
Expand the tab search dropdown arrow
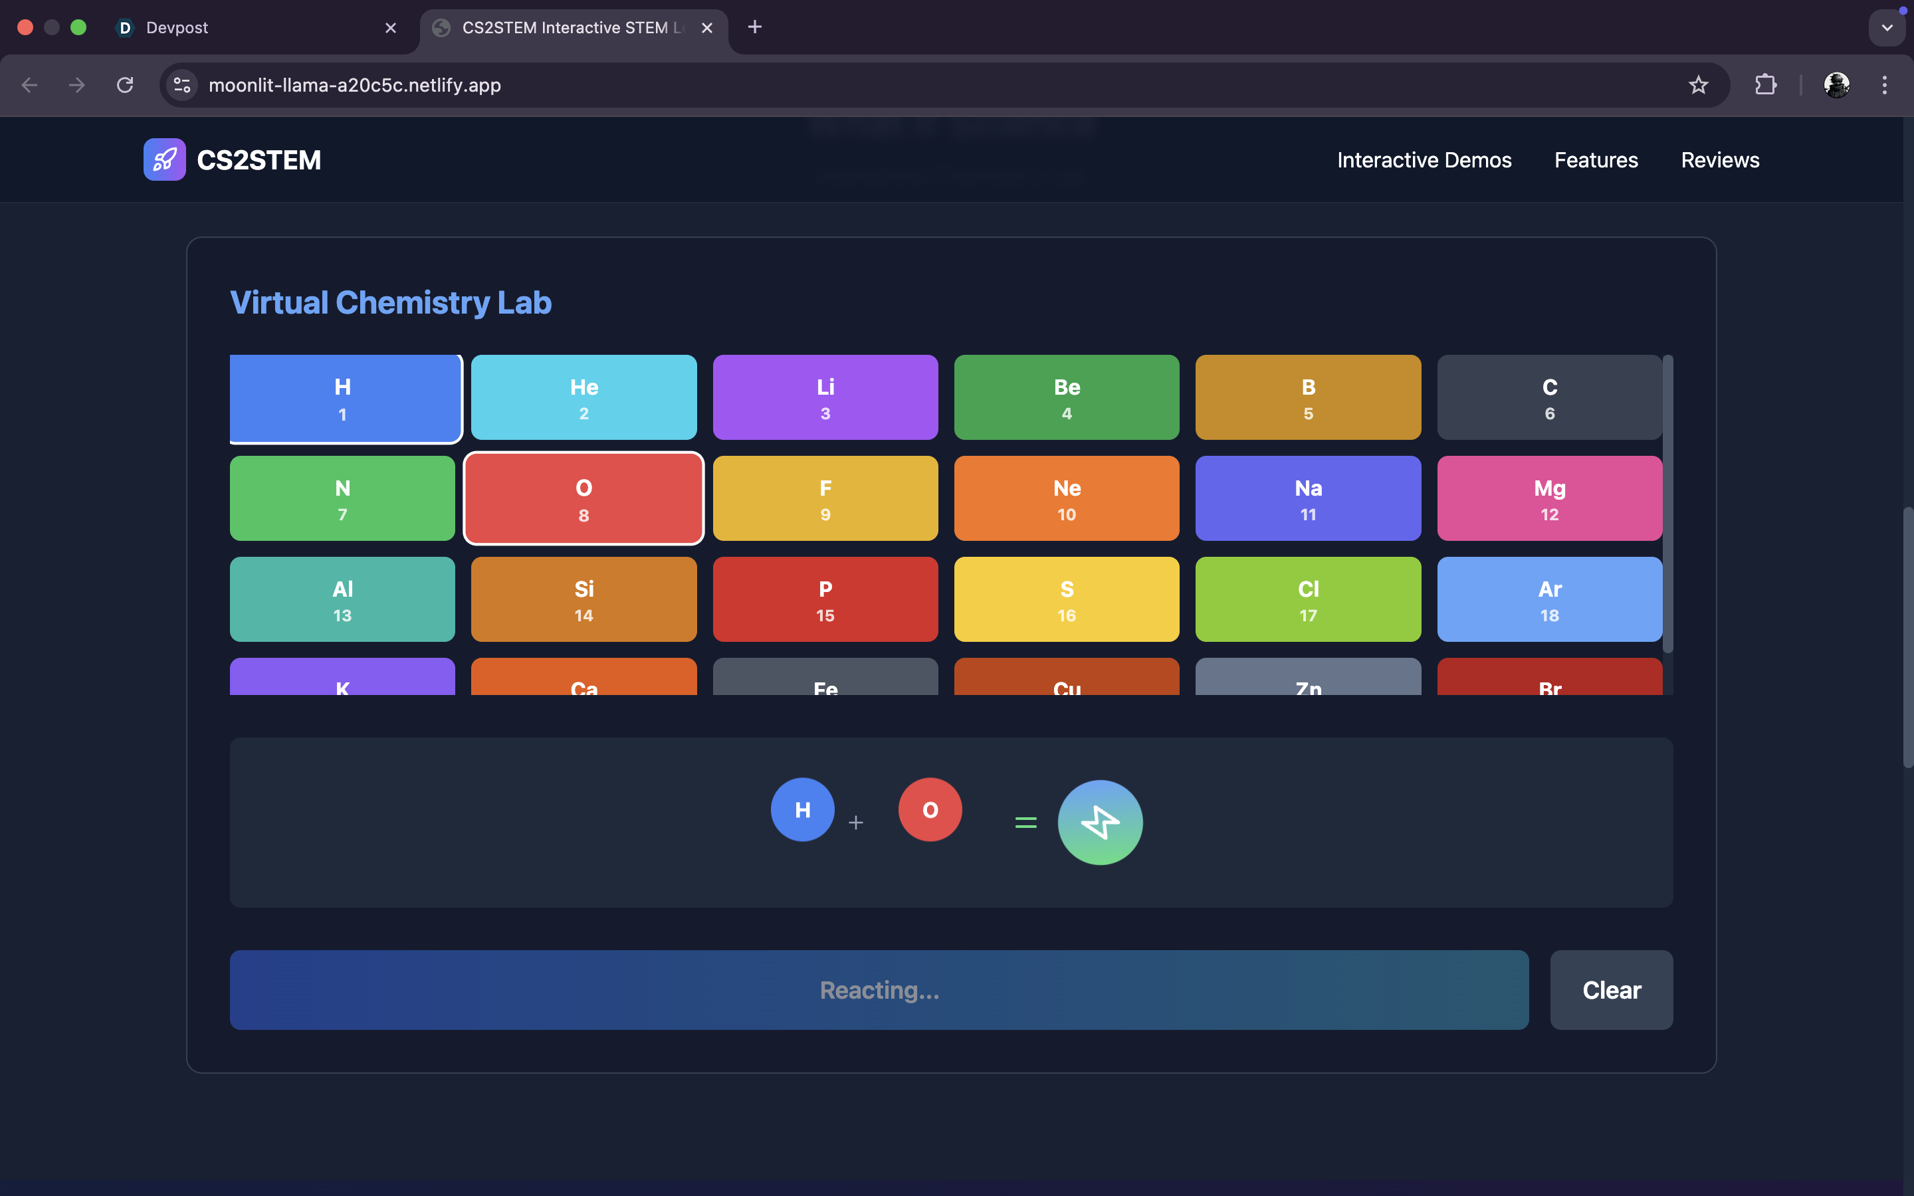point(1886,28)
